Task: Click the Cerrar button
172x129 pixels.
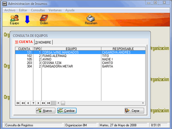Action: (134, 111)
